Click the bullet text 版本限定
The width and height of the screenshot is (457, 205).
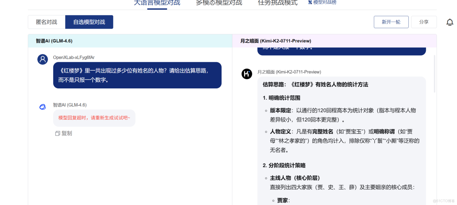[x=280, y=110]
